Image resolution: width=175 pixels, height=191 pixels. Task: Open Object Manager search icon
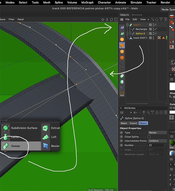pyautogui.click(x=152, y=19)
